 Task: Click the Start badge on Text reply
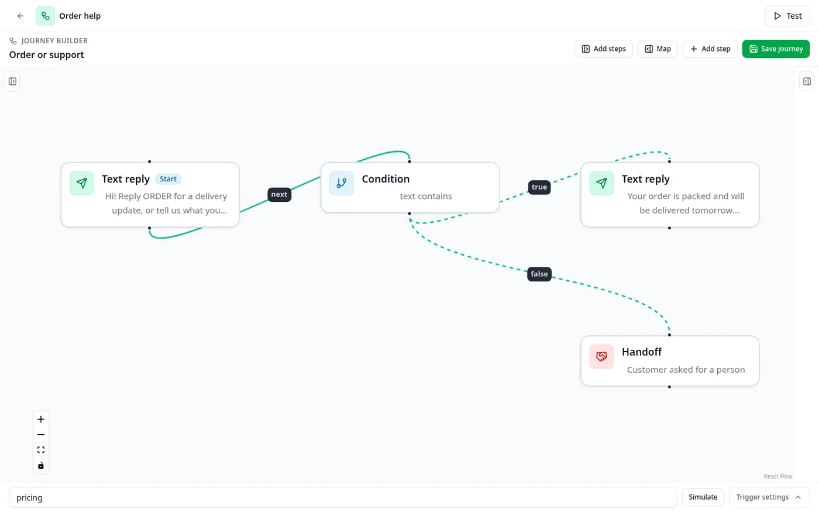click(x=168, y=179)
